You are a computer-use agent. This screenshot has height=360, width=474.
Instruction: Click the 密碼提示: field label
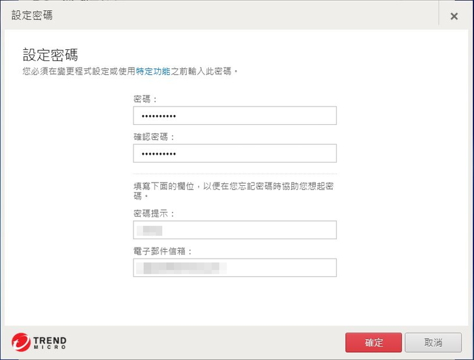tap(154, 213)
